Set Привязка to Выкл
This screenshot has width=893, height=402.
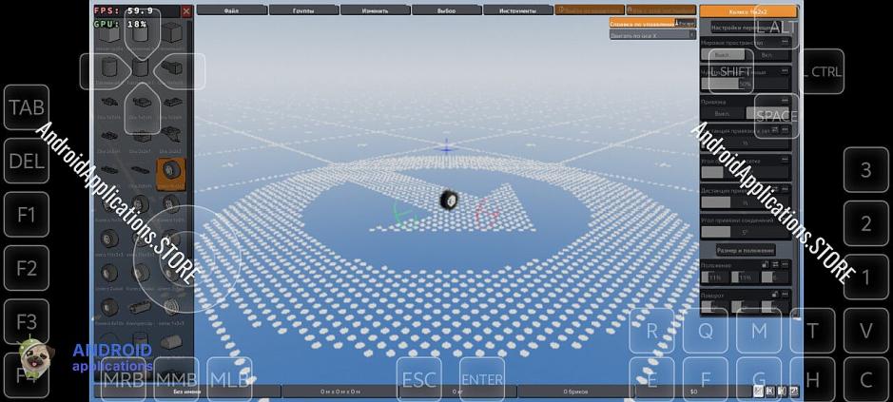pyautogui.click(x=722, y=113)
